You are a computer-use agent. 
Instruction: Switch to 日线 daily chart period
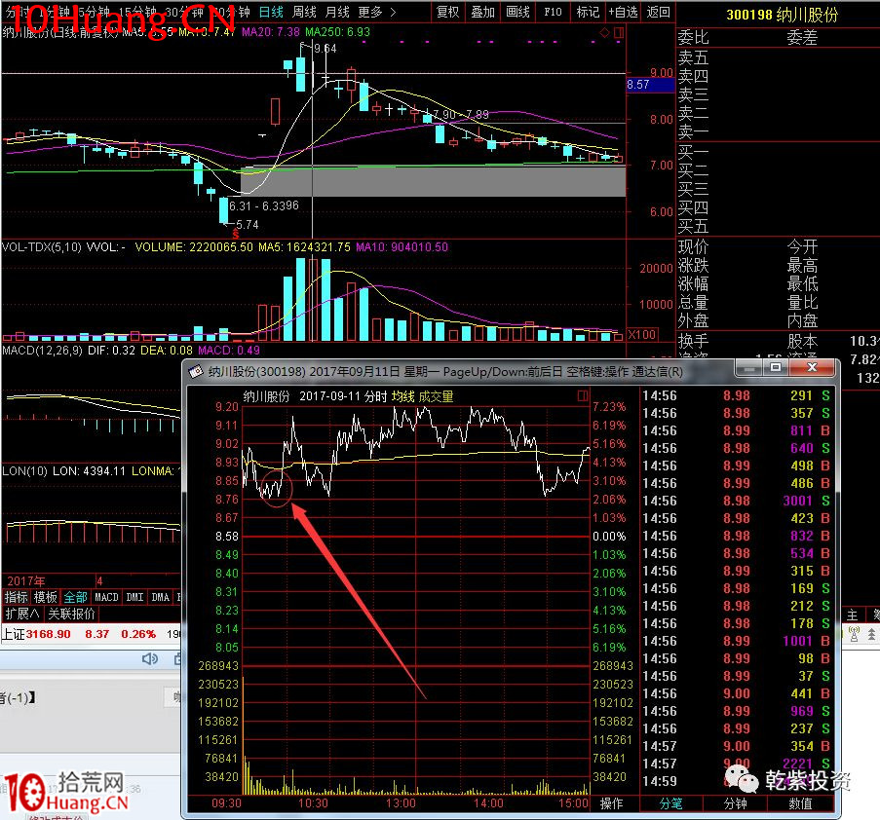(x=271, y=12)
